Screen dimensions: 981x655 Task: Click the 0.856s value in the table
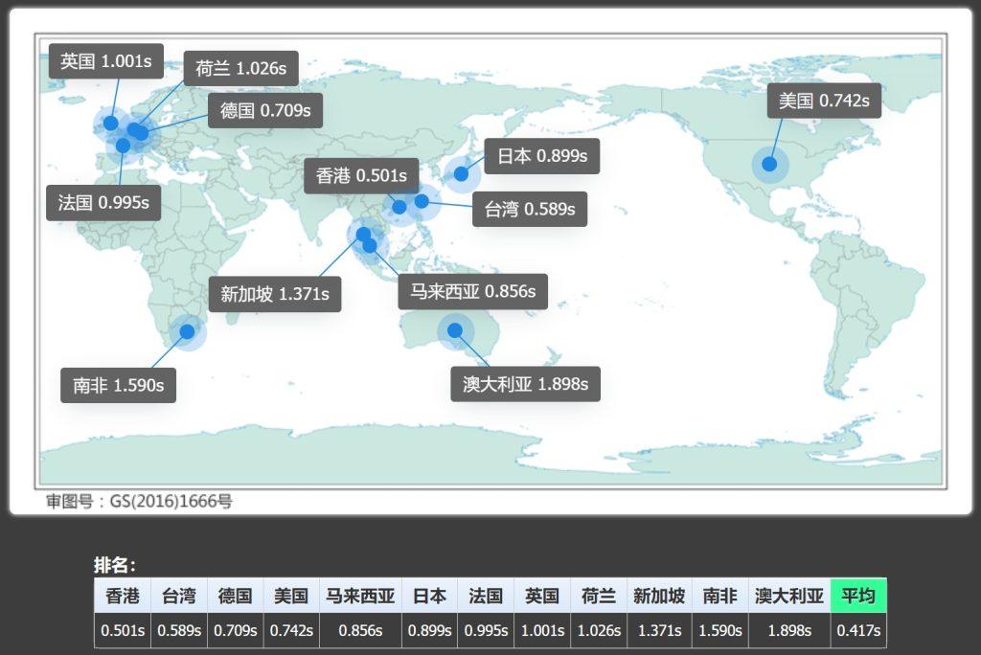[360, 630]
